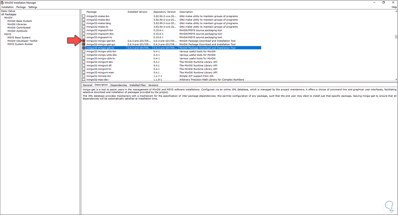Toggle checkbox for mingw32-mingwrt-man
The height and width of the screenshot is (215, 398).
[x=84, y=72]
